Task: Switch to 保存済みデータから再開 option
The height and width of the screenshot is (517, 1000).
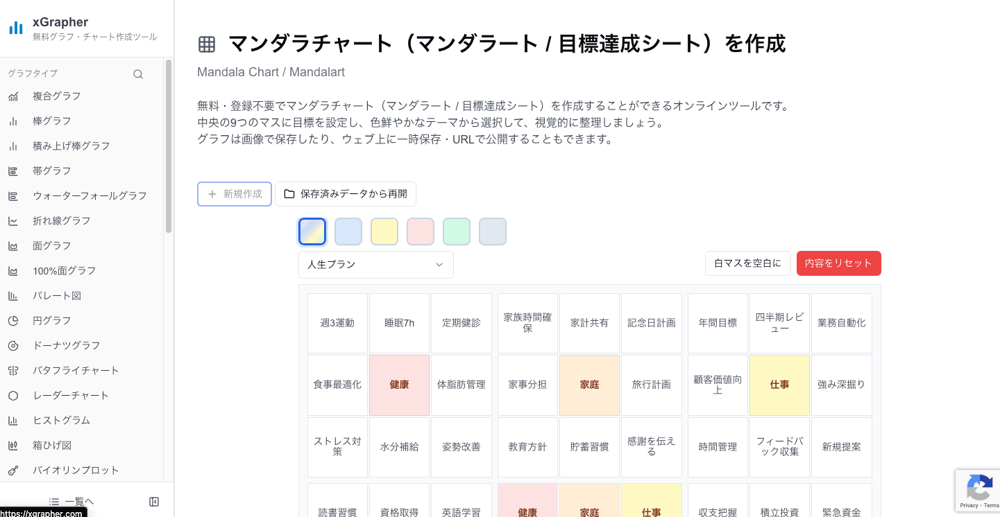Action: click(x=345, y=194)
